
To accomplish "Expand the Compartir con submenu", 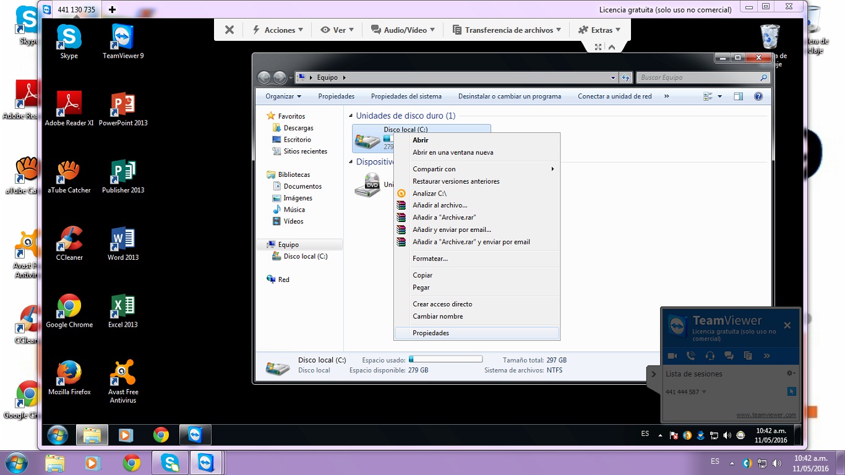I will click(x=476, y=169).
